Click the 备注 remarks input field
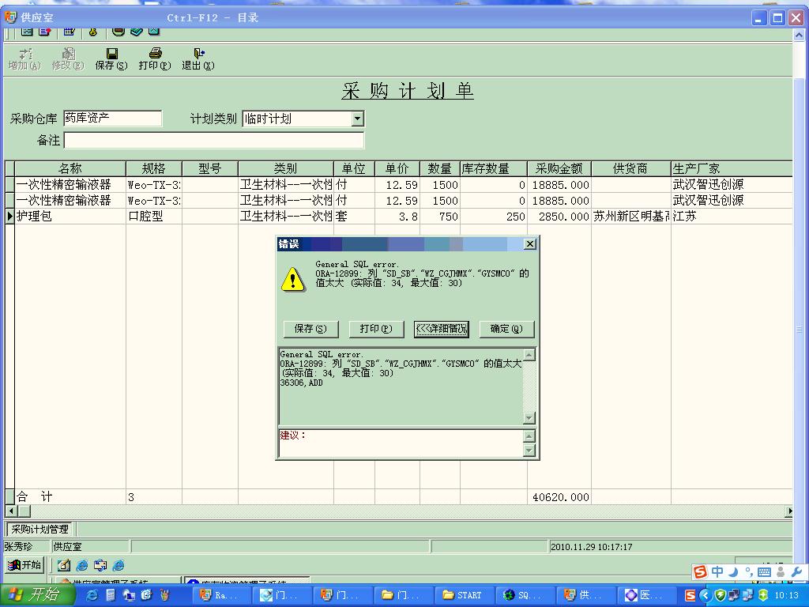 [213, 140]
